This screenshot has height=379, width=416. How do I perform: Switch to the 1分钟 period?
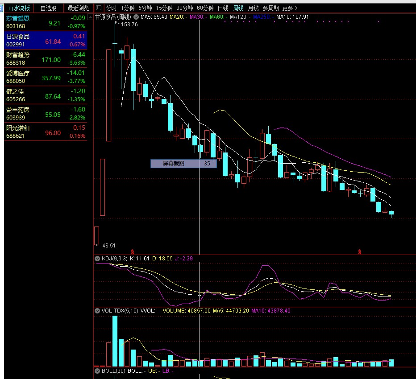coord(128,8)
